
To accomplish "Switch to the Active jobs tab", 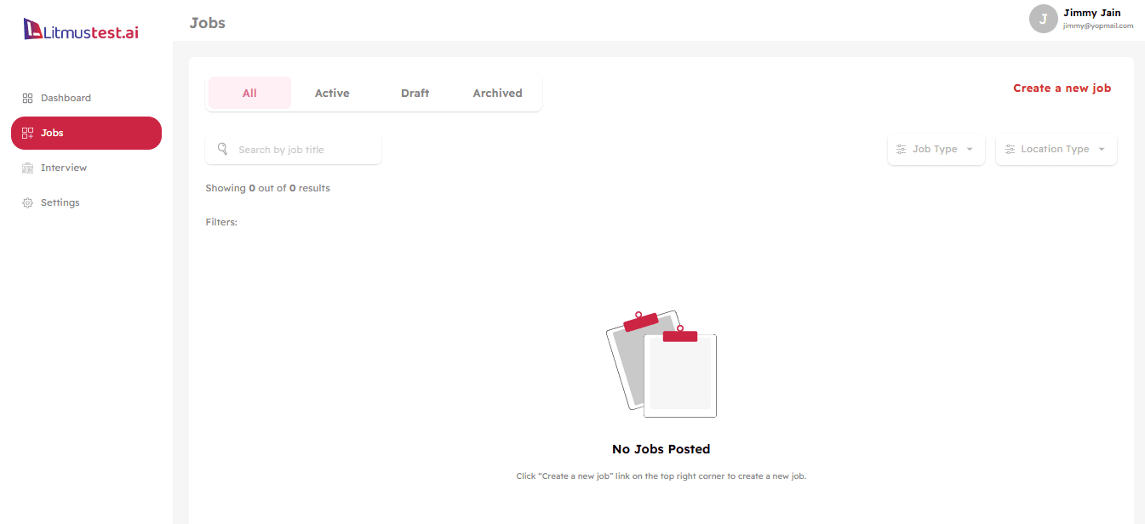I will 332,93.
